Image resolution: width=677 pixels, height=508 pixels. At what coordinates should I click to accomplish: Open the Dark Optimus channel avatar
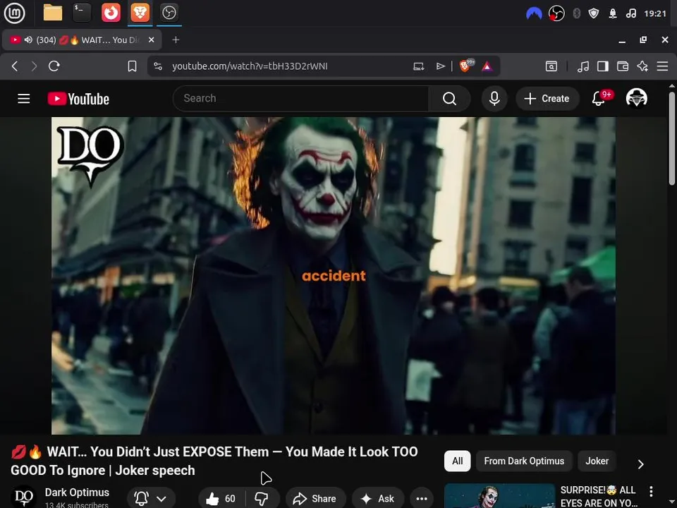(23, 497)
